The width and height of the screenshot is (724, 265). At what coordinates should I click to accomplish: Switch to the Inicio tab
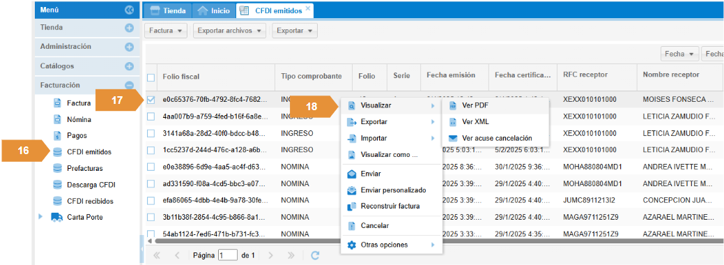click(x=213, y=10)
